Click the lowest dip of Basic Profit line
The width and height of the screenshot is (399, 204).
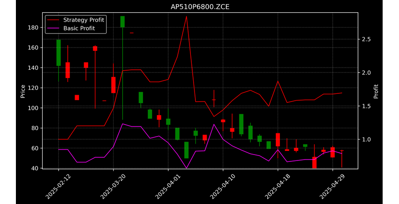(x=186, y=168)
